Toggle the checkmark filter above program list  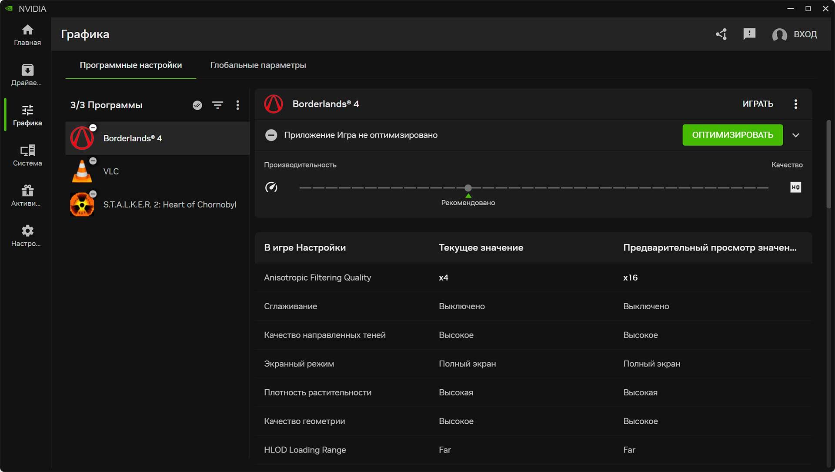(x=197, y=105)
